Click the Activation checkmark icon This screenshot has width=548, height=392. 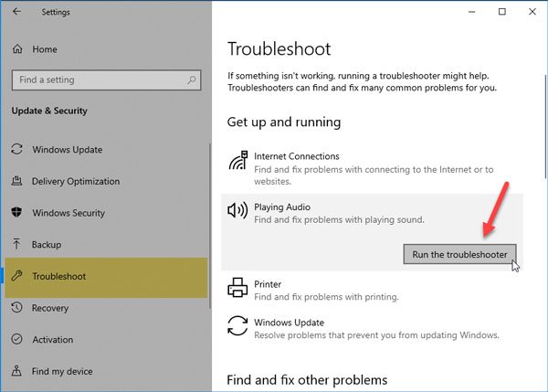pos(16,340)
